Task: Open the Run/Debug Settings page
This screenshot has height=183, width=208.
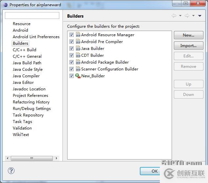Action: tap(31, 108)
